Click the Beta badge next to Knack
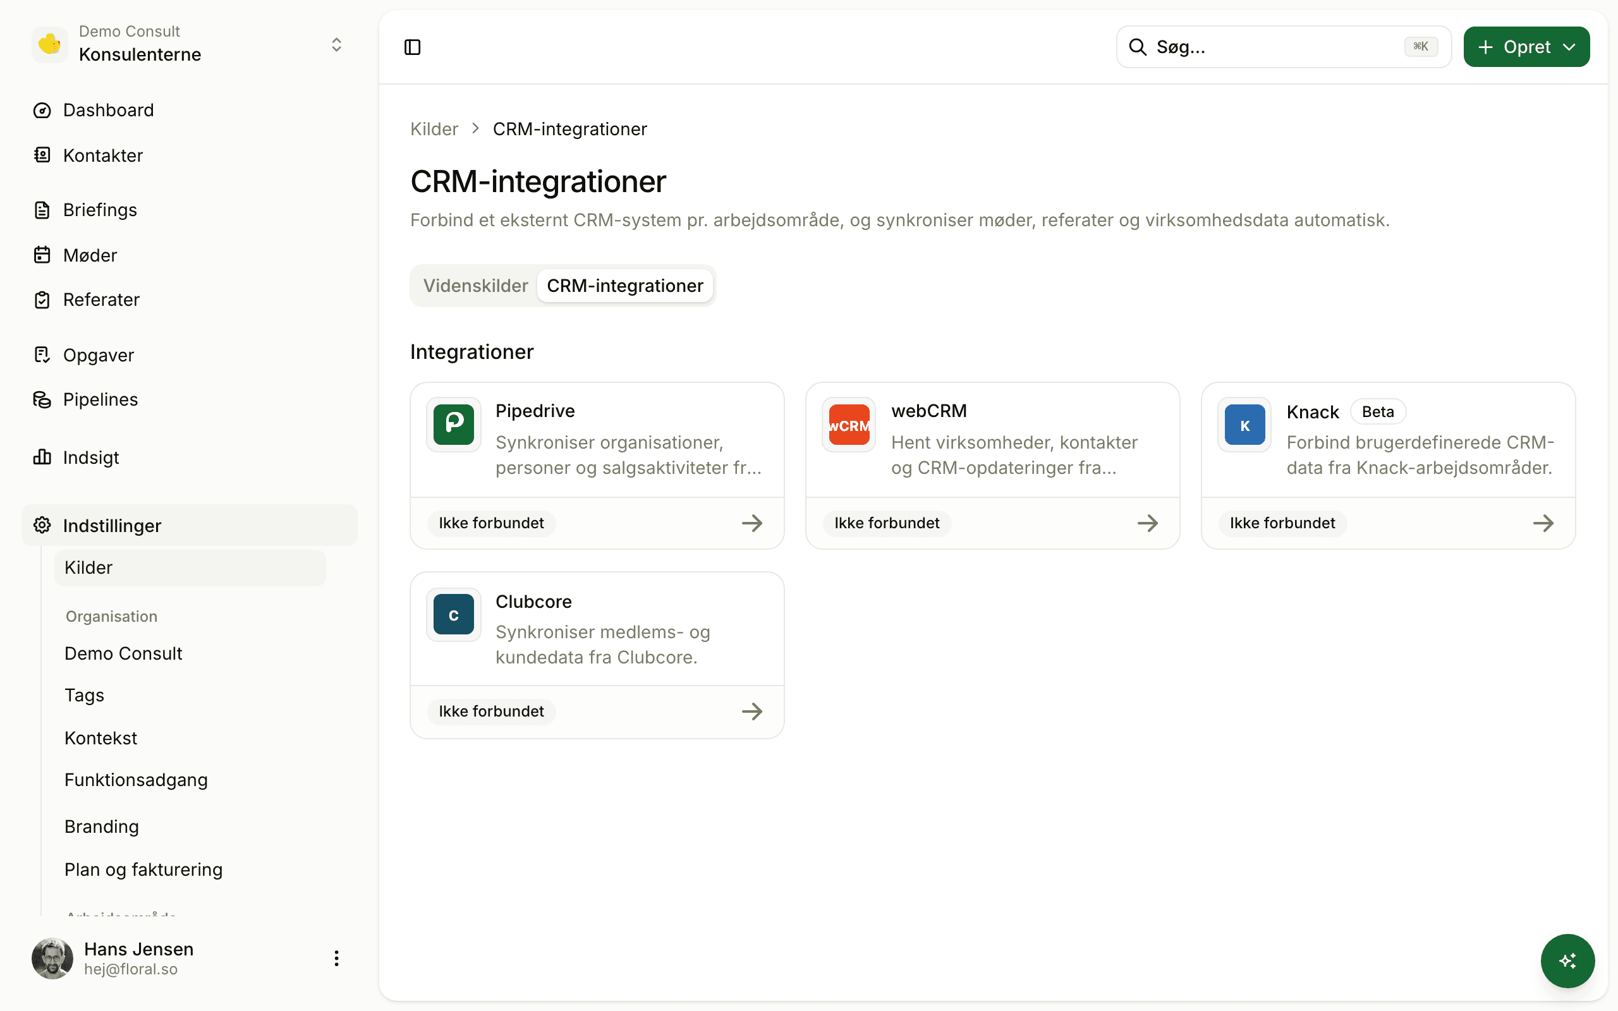This screenshot has height=1011, width=1618. [x=1378, y=412]
